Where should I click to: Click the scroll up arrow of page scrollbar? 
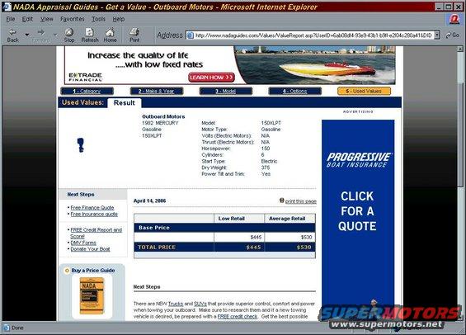coord(460,49)
